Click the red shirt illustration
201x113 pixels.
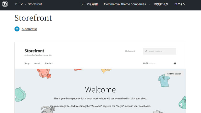(x=44, y=74)
